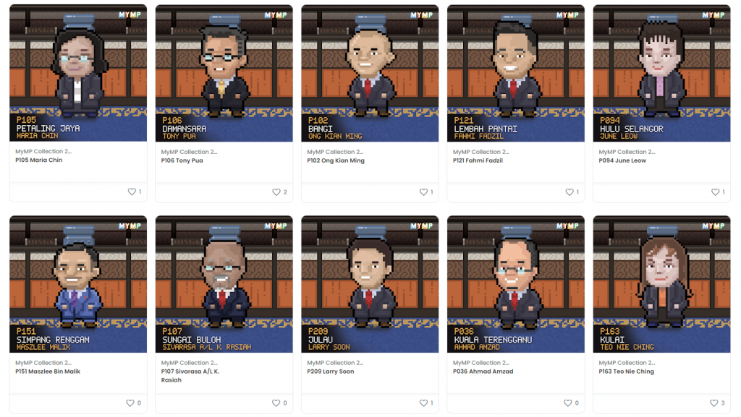Click the heart icon on Tony Pua card
Screen dimensions: 741x417
276,192
